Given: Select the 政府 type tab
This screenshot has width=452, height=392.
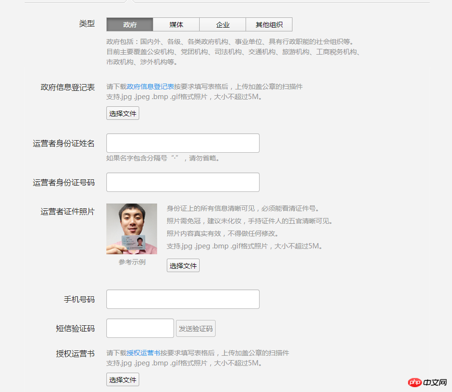Looking at the screenshot, I should 130,25.
